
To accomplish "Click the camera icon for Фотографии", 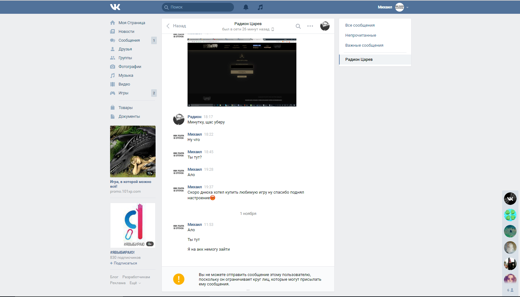I will (113, 66).
